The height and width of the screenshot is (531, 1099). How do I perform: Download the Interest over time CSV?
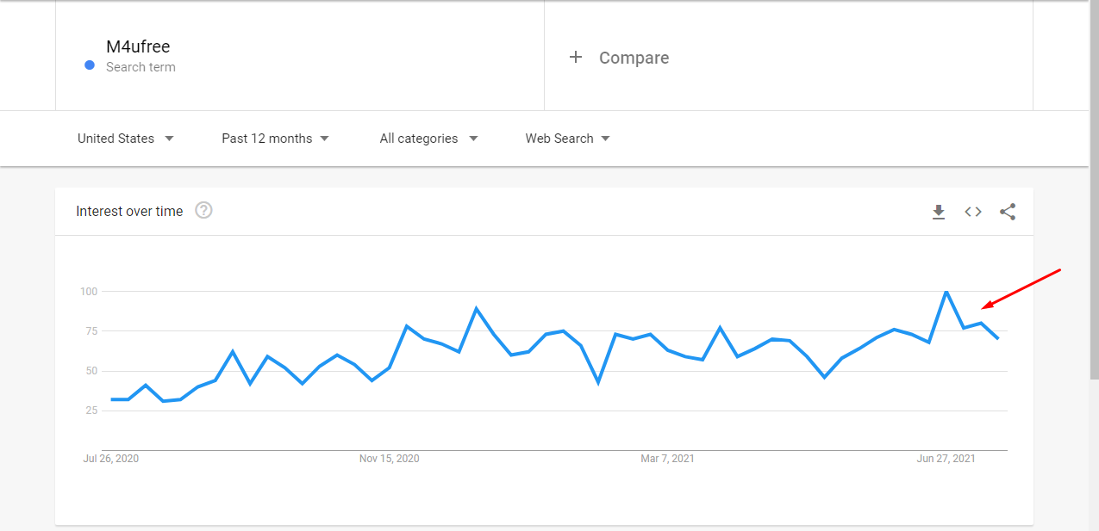click(939, 212)
